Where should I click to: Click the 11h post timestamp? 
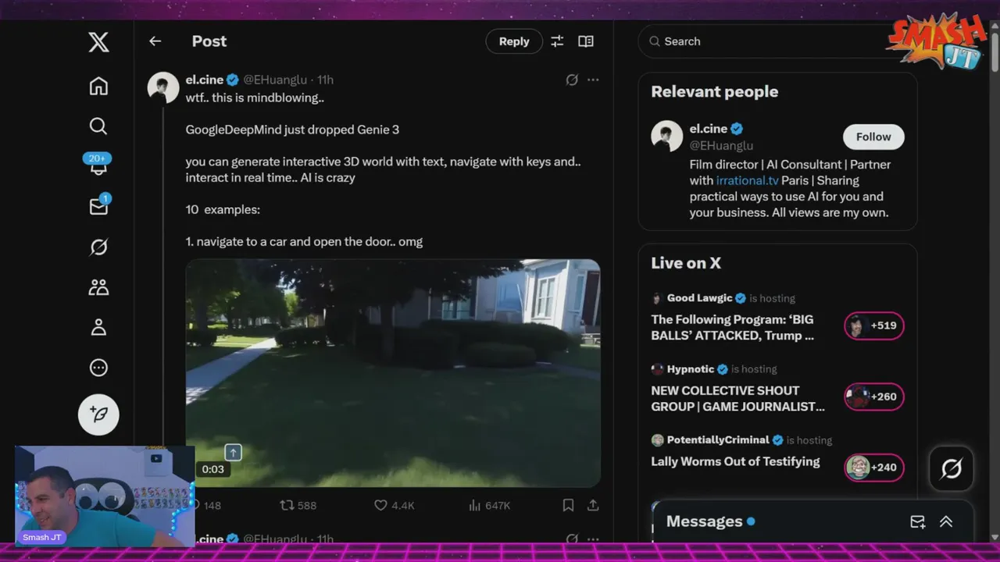coord(325,80)
